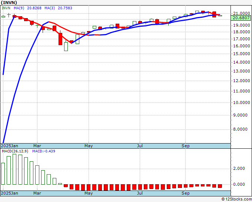Select the MA(3) legend label
Image resolution: width=252 pixels, height=202 pixels.
tap(50, 8)
